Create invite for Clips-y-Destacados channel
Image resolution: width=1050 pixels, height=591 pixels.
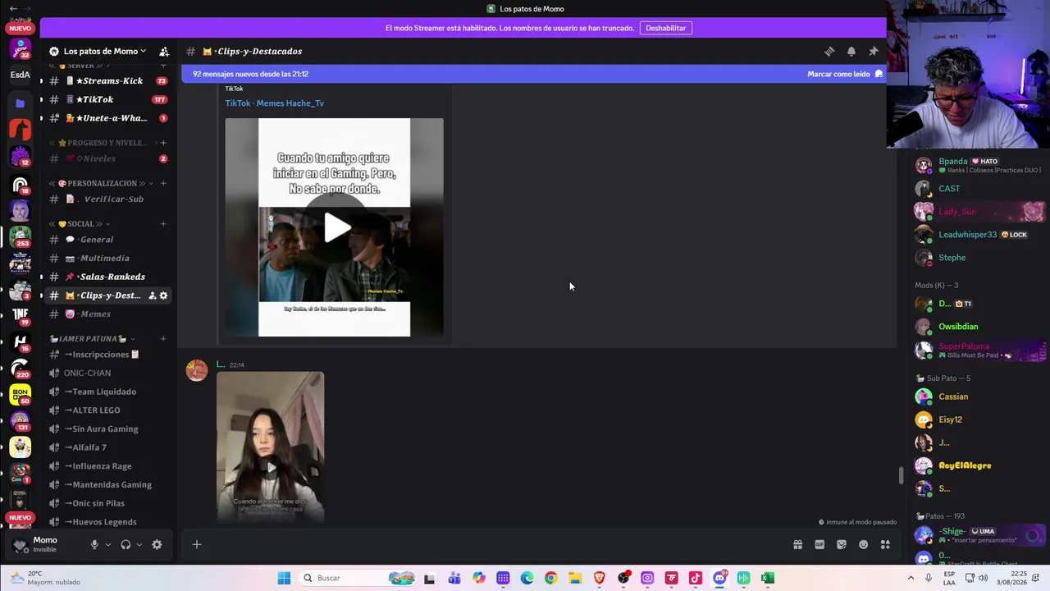[153, 295]
